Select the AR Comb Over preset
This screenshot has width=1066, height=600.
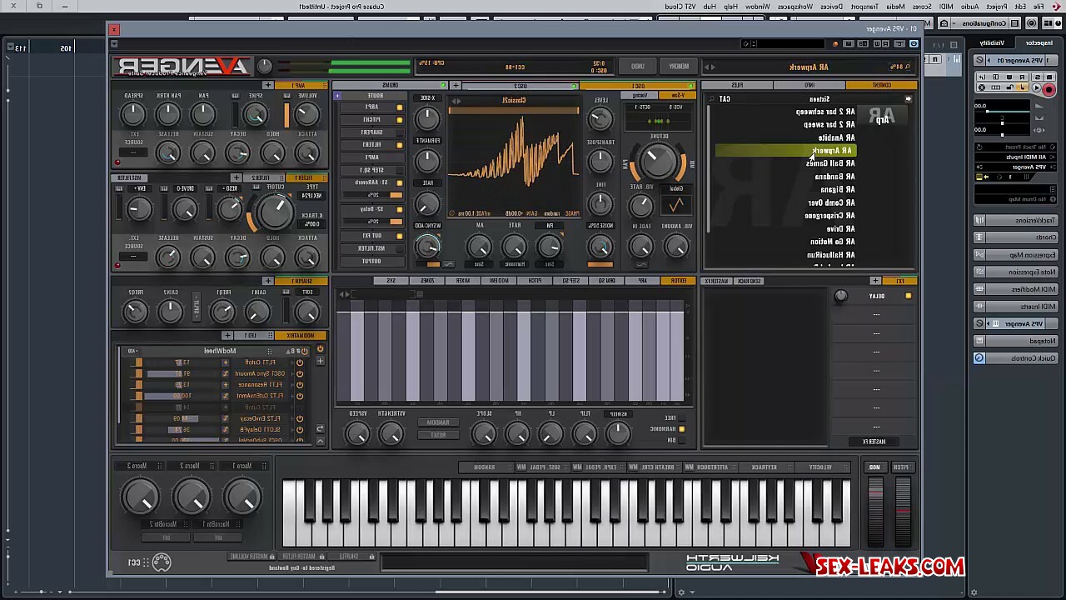pos(832,202)
